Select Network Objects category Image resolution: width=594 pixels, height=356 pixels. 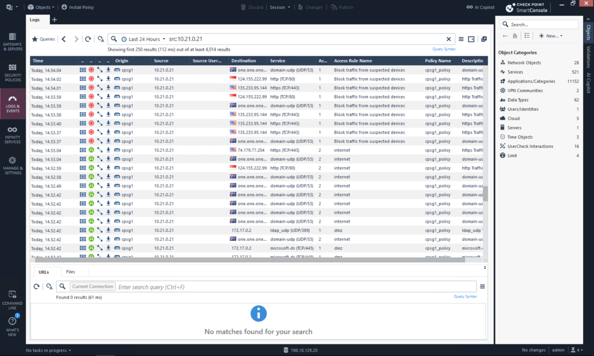pos(524,63)
